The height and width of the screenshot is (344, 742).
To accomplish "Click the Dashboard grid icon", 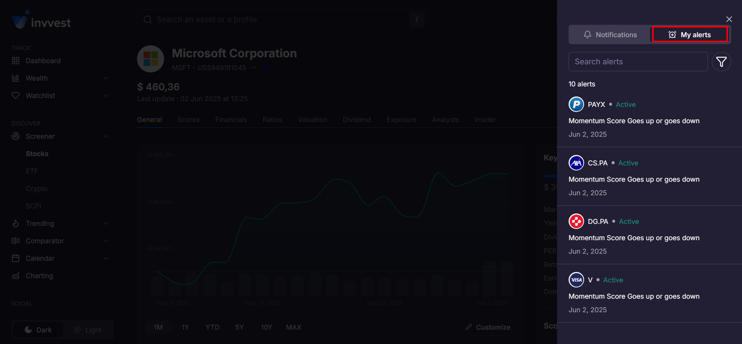I will pos(15,61).
